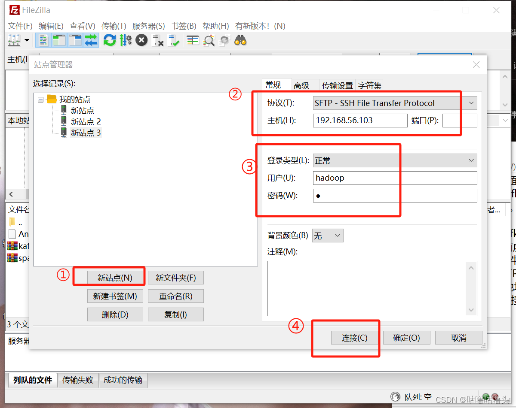Click the 用户 username field

(x=395, y=178)
